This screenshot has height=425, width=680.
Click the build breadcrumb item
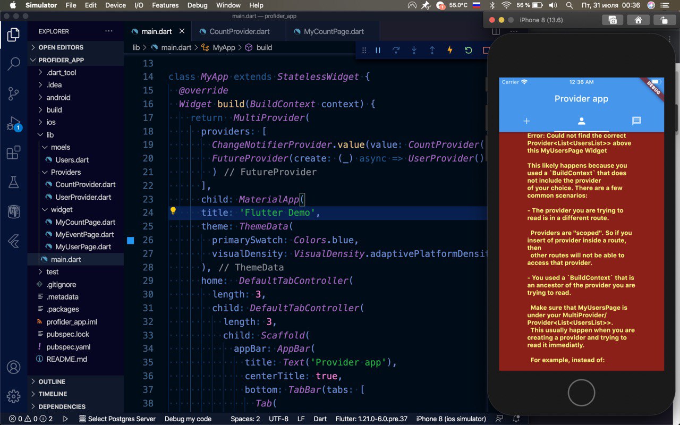point(259,47)
